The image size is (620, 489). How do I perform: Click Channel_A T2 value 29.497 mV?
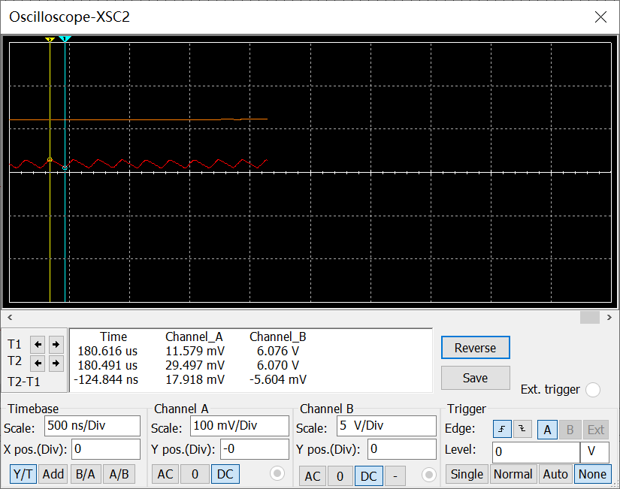(x=195, y=365)
